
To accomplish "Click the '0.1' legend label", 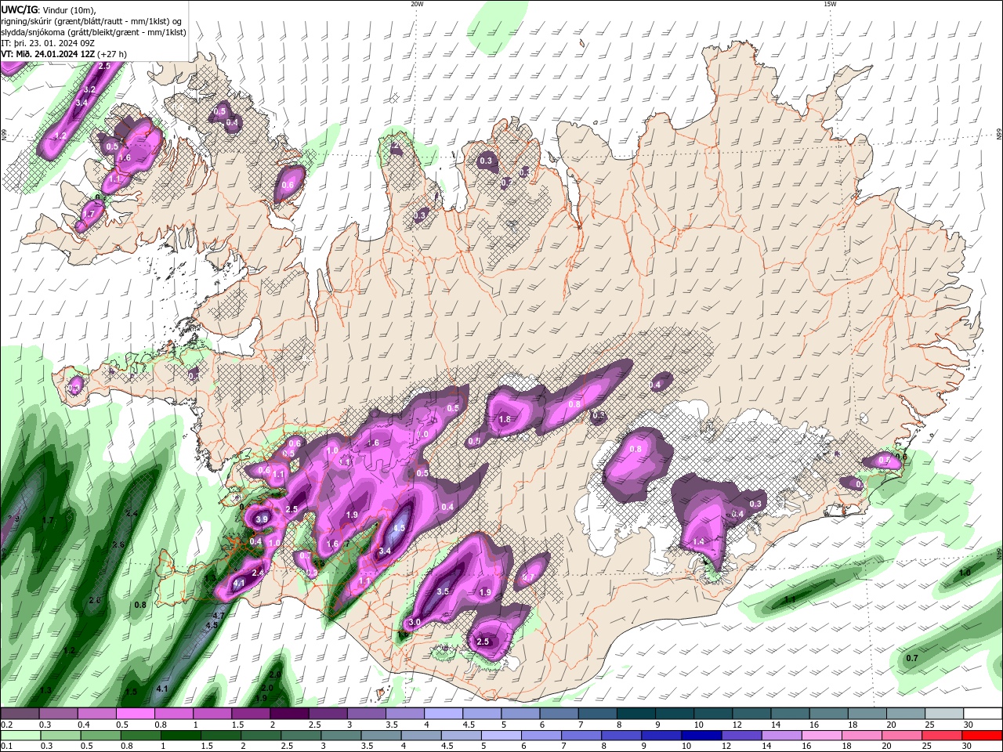I will pyautogui.click(x=7, y=746).
